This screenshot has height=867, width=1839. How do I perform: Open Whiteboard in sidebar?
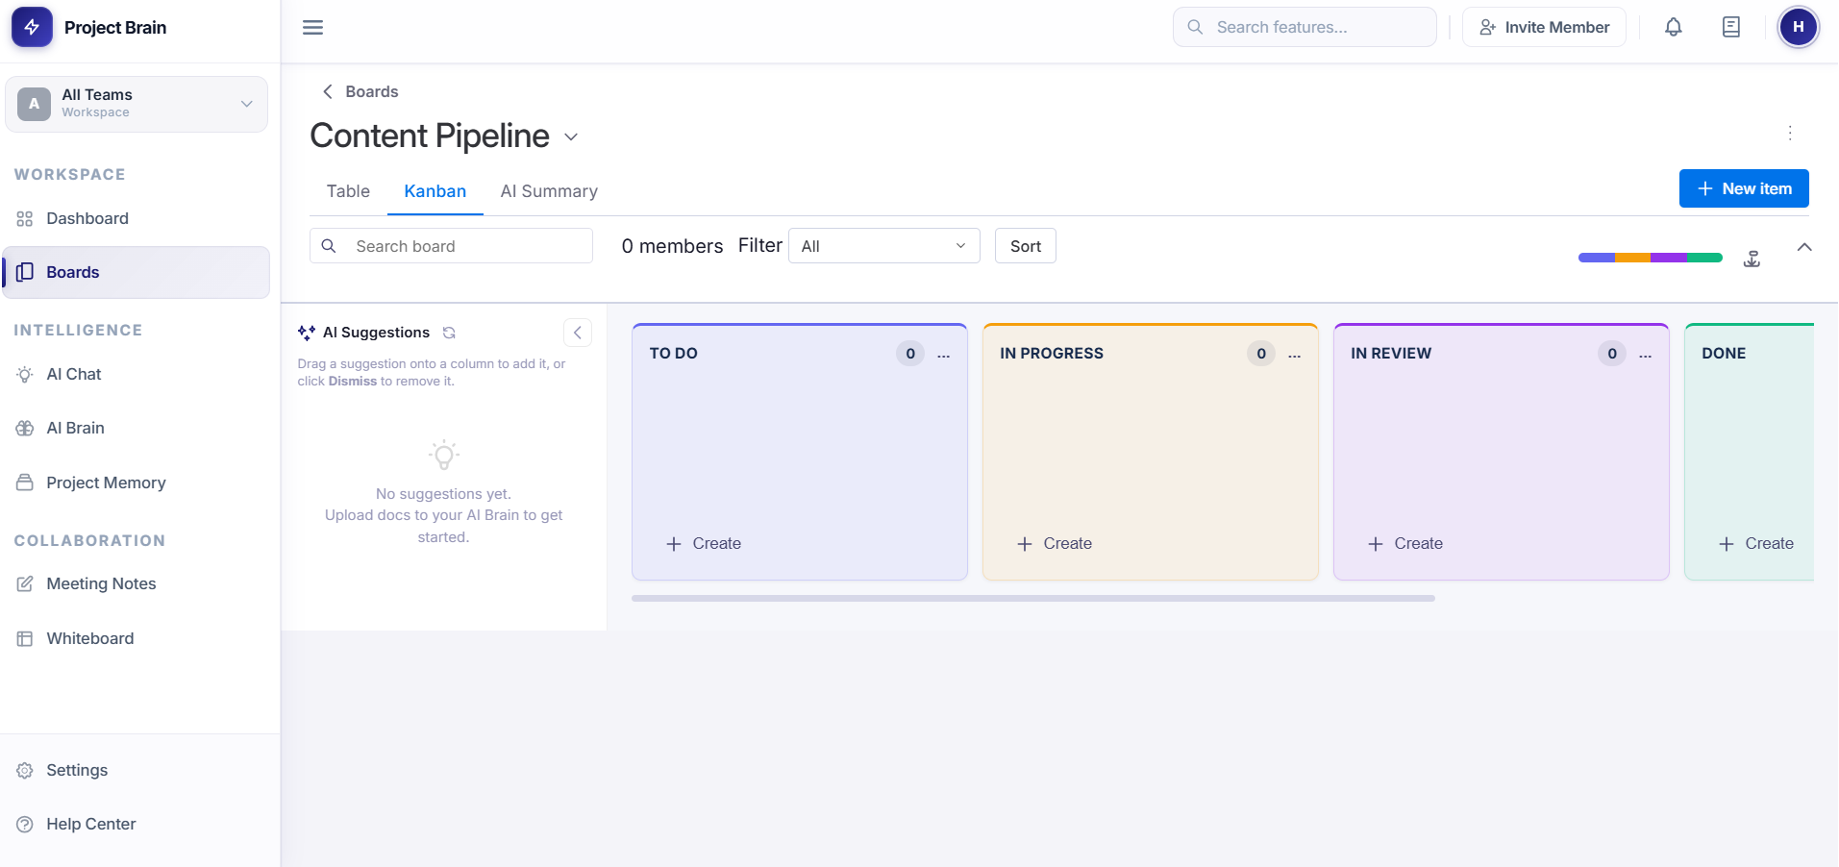(x=137, y=638)
